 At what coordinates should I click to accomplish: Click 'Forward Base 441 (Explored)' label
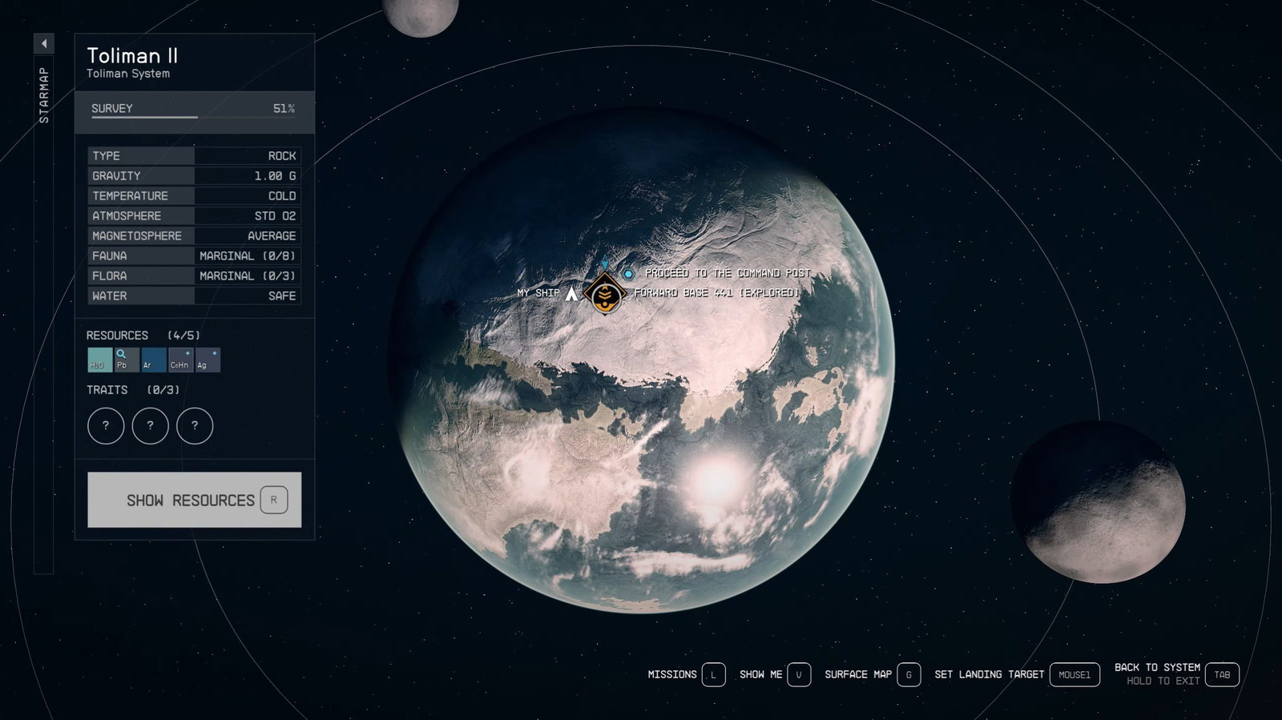[716, 293]
